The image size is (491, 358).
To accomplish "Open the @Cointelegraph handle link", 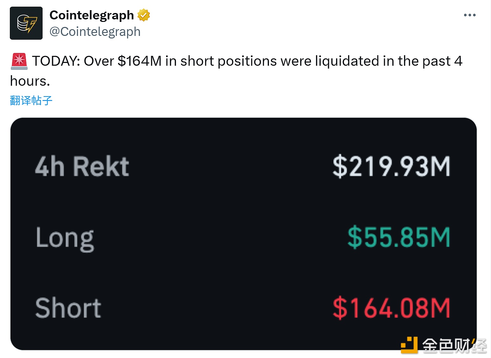I will pos(95,32).
